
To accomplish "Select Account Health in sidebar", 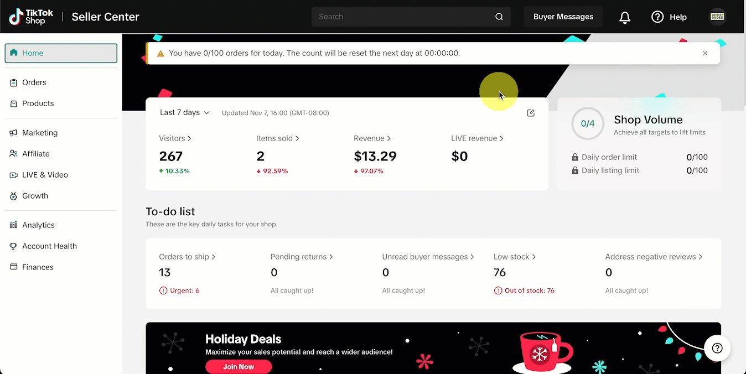I will 49,246.
